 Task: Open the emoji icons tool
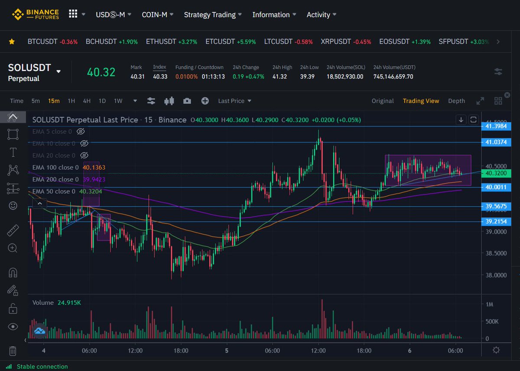[x=13, y=206]
